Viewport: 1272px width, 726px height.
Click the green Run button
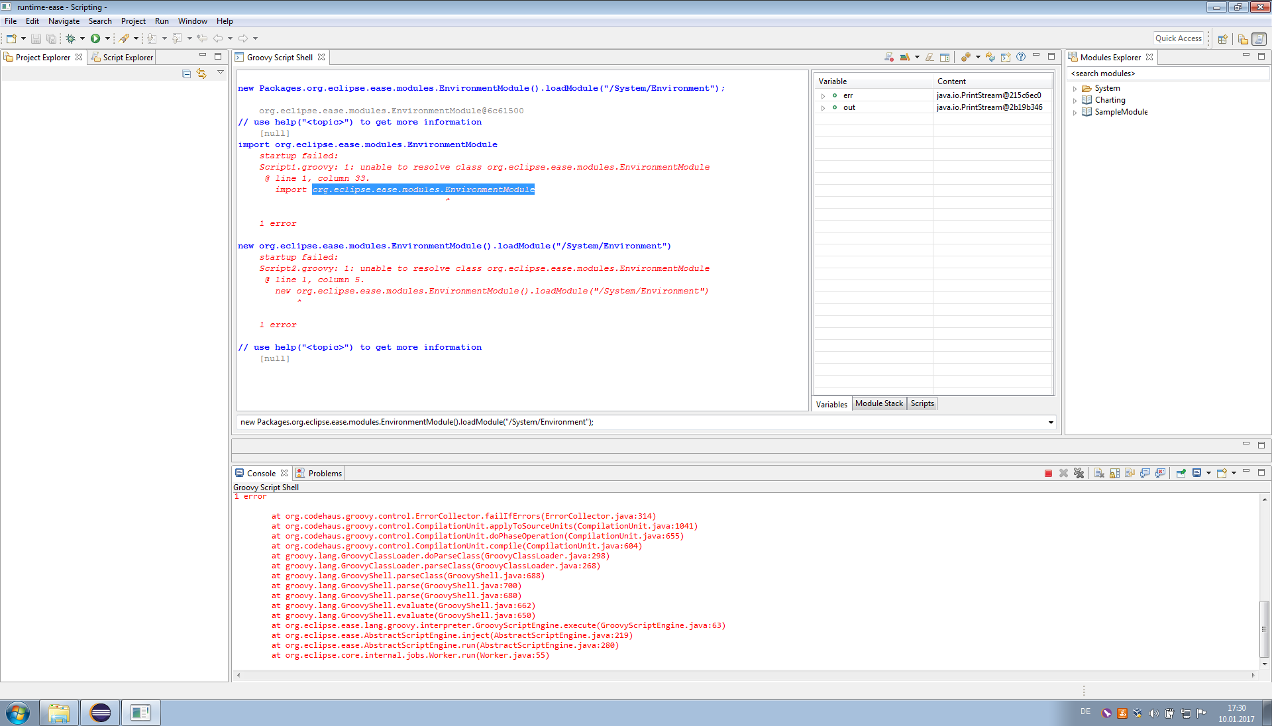pos(95,39)
